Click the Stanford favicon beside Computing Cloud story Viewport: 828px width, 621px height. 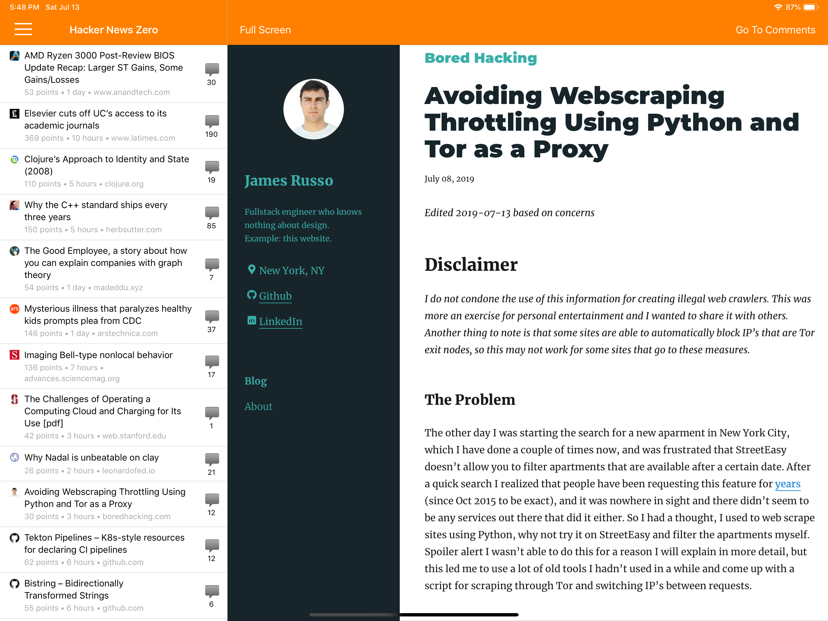pos(15,399)
